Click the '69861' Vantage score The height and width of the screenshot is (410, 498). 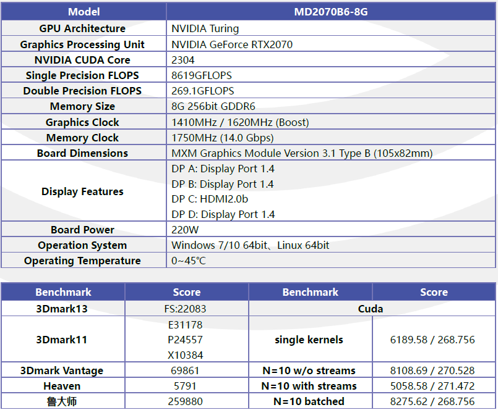(x=185, y=370)
